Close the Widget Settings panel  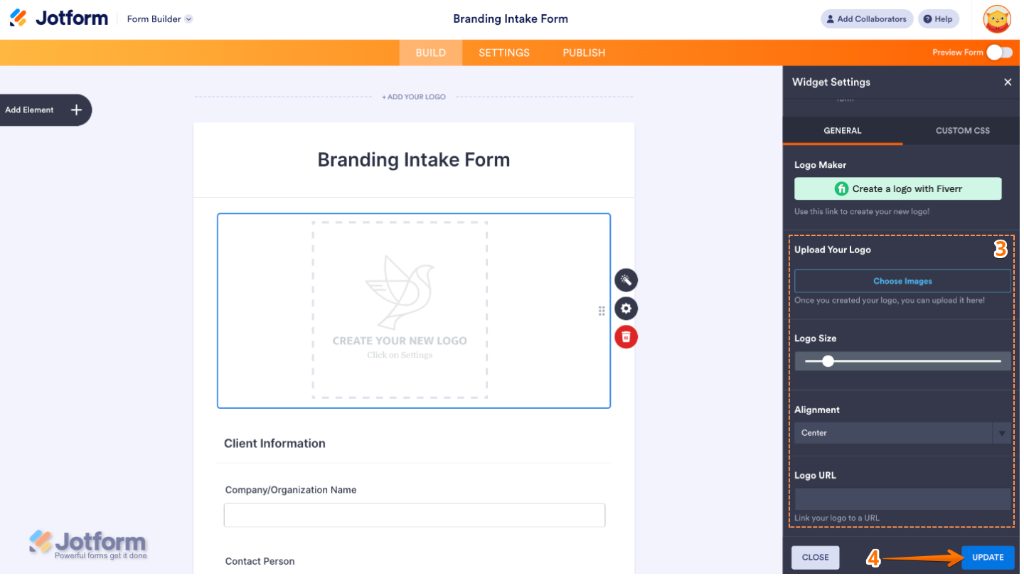coord(1008,82)
